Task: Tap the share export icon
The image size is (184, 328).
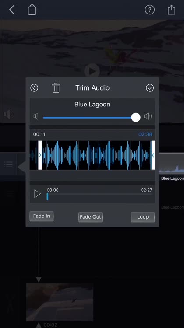Action: pyautogui.click(x=171, y=10)
